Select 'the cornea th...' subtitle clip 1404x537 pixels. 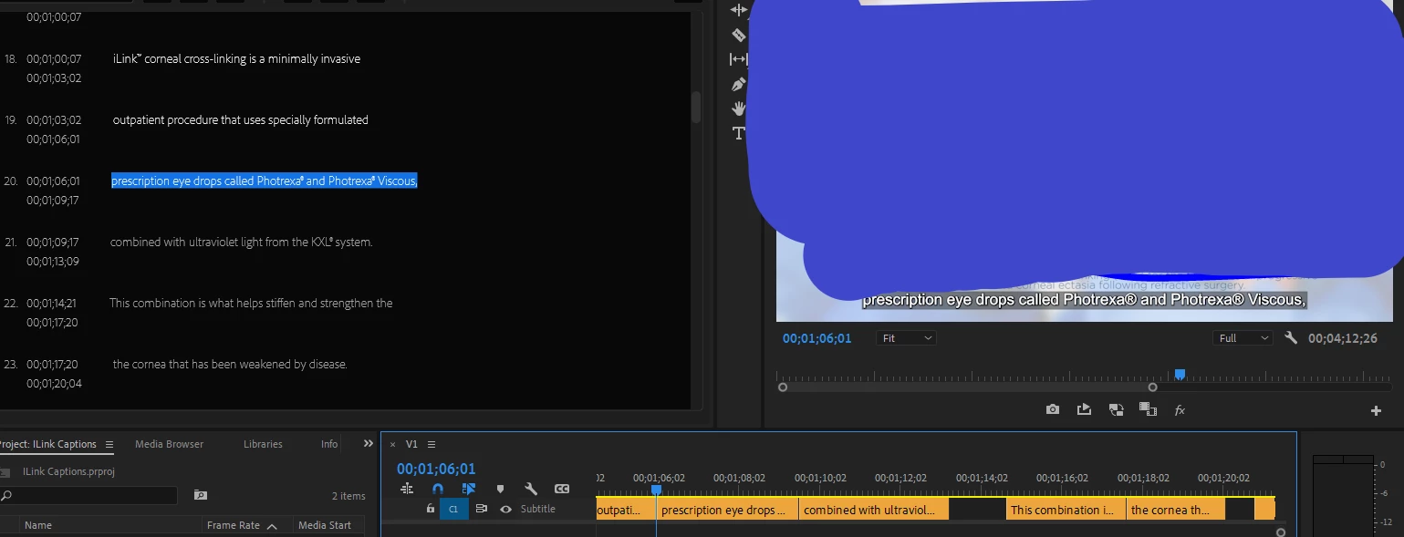[1176, 510]
